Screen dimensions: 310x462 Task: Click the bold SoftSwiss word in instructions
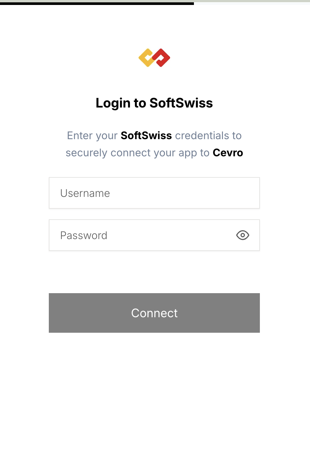(x=146, y=135)
